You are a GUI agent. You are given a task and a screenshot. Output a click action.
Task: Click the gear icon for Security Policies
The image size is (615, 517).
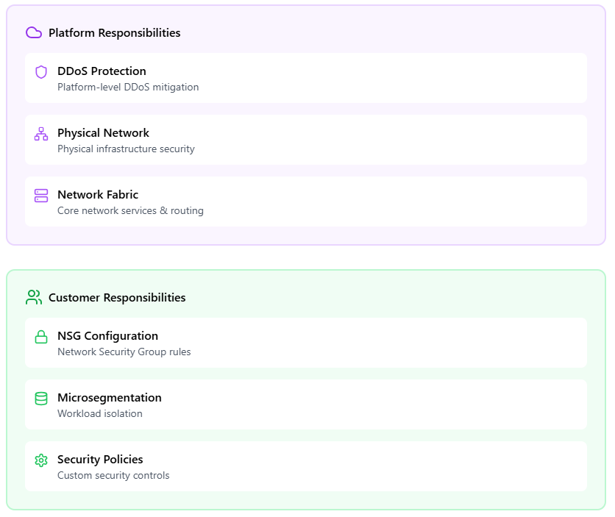coord(41,460)
